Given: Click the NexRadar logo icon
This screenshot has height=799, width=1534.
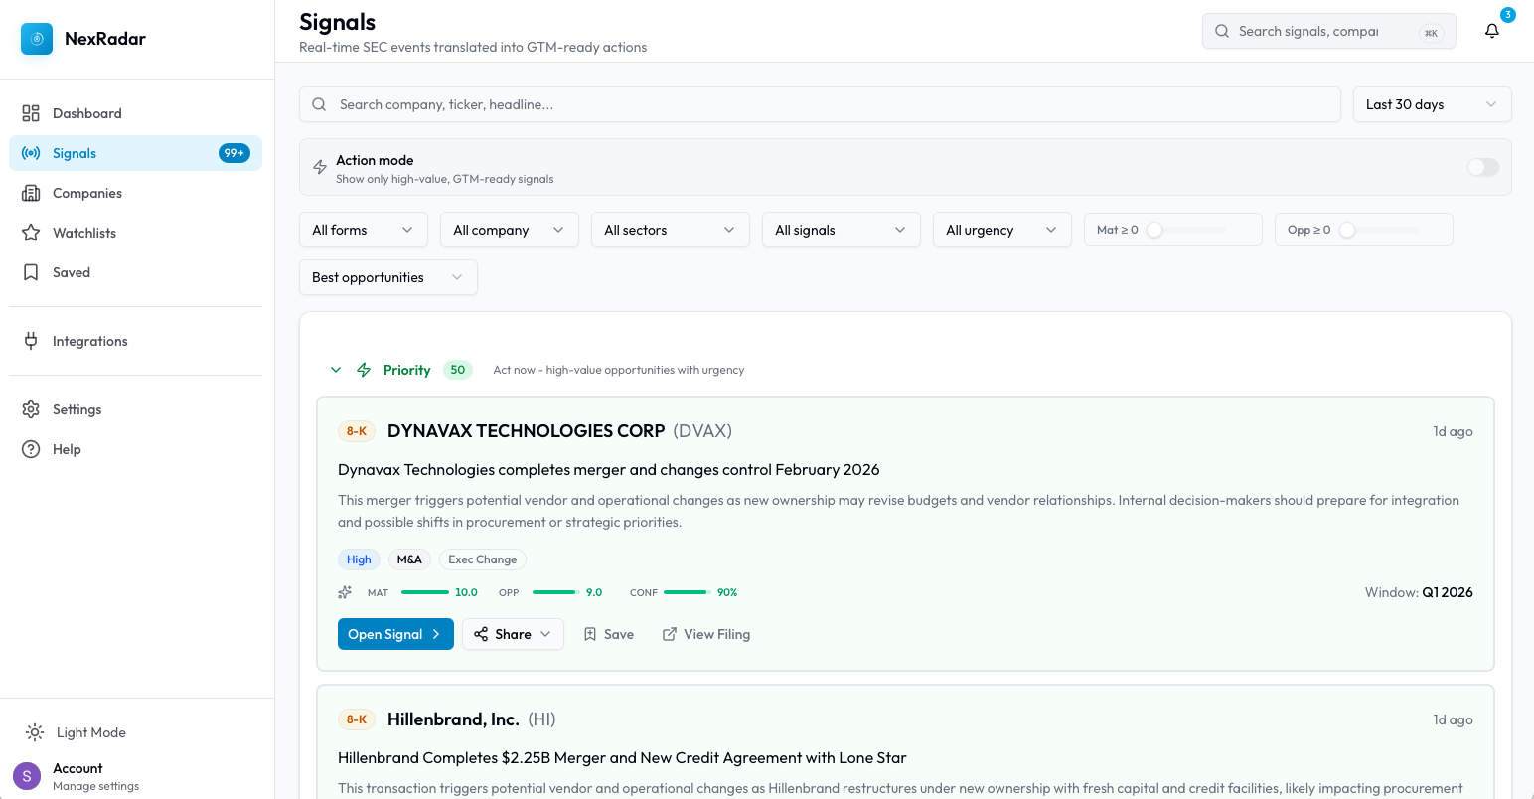Looking at the screenshot, I should tap(37, 39).
